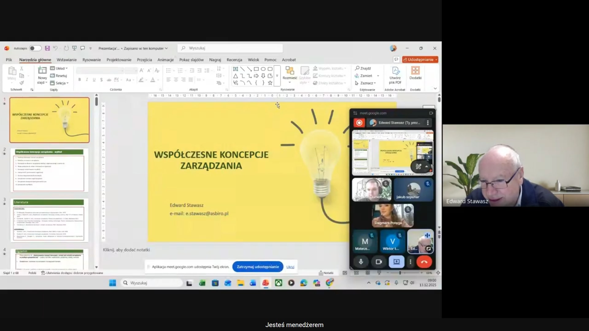Click the Meet present screen icon
Screen dimensions: 589x331
pyautogui.click(x=396, y=262)
